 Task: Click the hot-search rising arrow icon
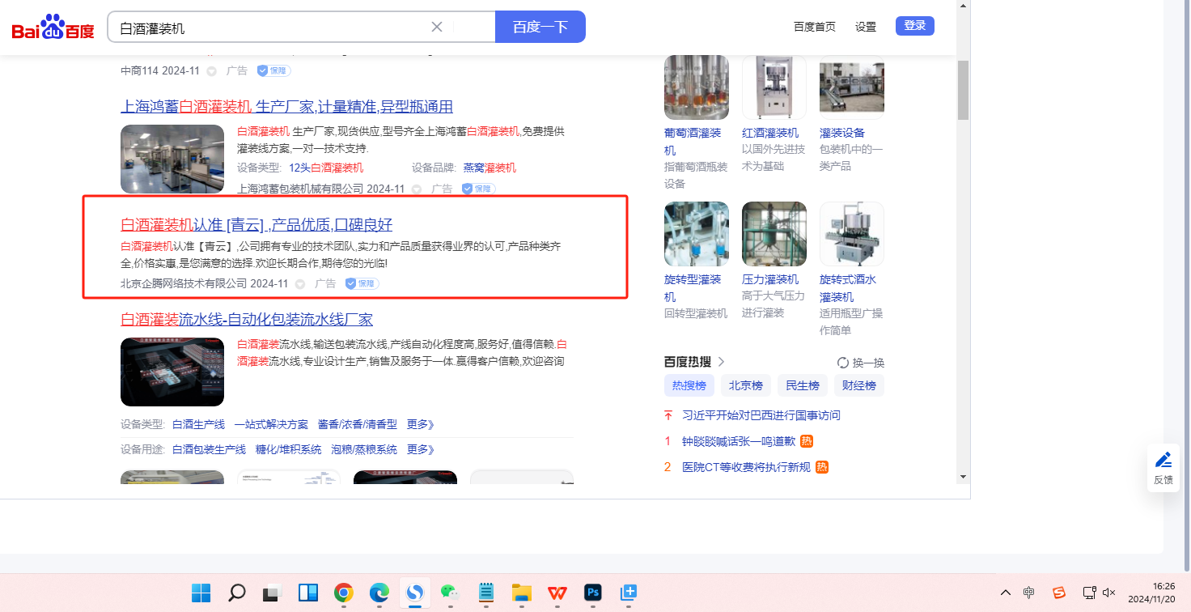tap(668, 415)
